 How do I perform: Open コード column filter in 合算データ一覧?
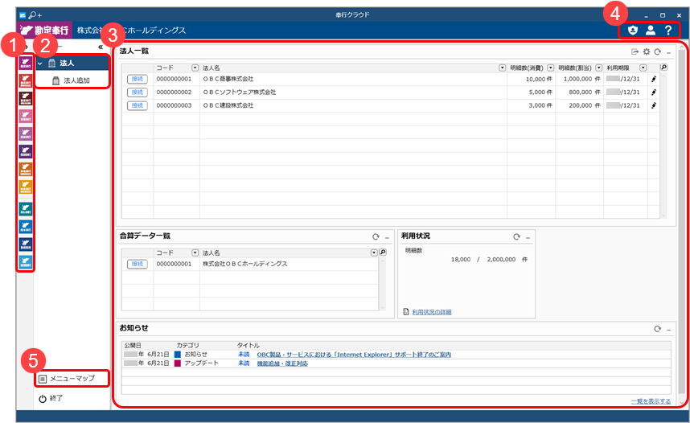tap(195, 253)
